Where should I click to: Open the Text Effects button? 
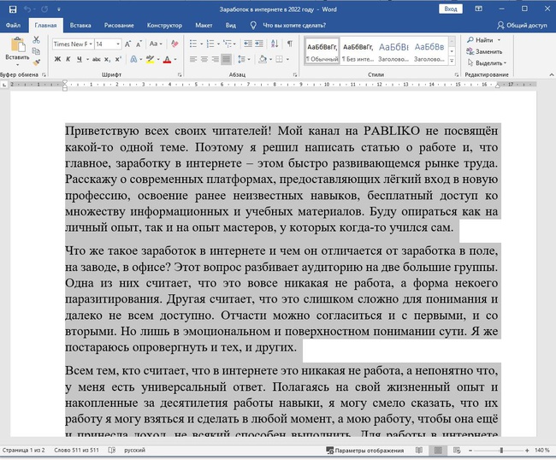click(x=133, y=59)
